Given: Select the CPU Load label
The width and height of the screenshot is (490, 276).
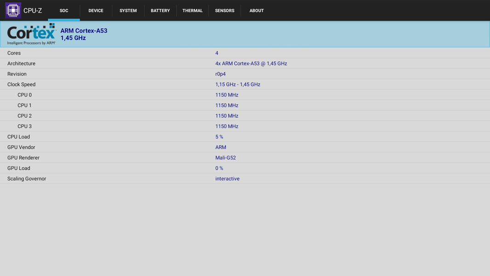Looking at the screenshot, I should (x=19, y=137).
